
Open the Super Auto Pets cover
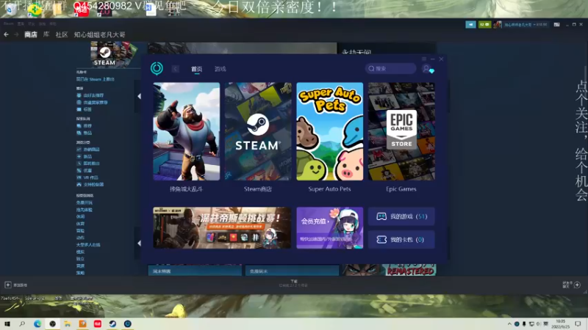coord(329,131)
